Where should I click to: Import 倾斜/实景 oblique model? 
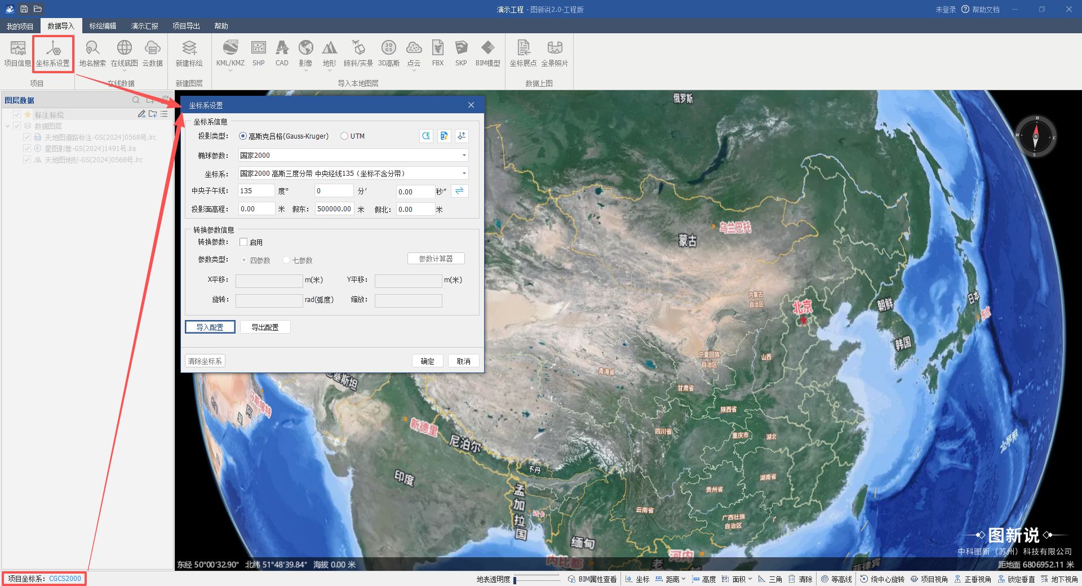pyautogui.click(x=358, y=54)
